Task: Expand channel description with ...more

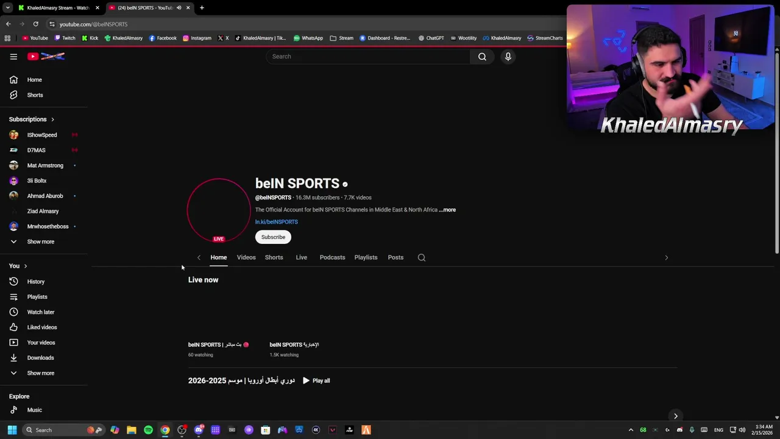Action: point(448,210)
